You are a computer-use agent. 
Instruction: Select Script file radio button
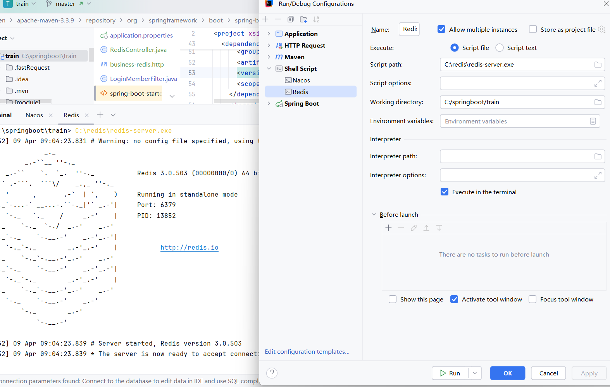pyautogui.click(x=455, y=48)
